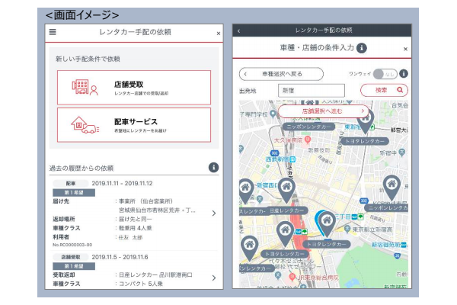Viewport: 457px width, 305px height.
Task: Show info for 過去の履歴からの依頼
Action: pyautogui.click(x=213, y=168)
